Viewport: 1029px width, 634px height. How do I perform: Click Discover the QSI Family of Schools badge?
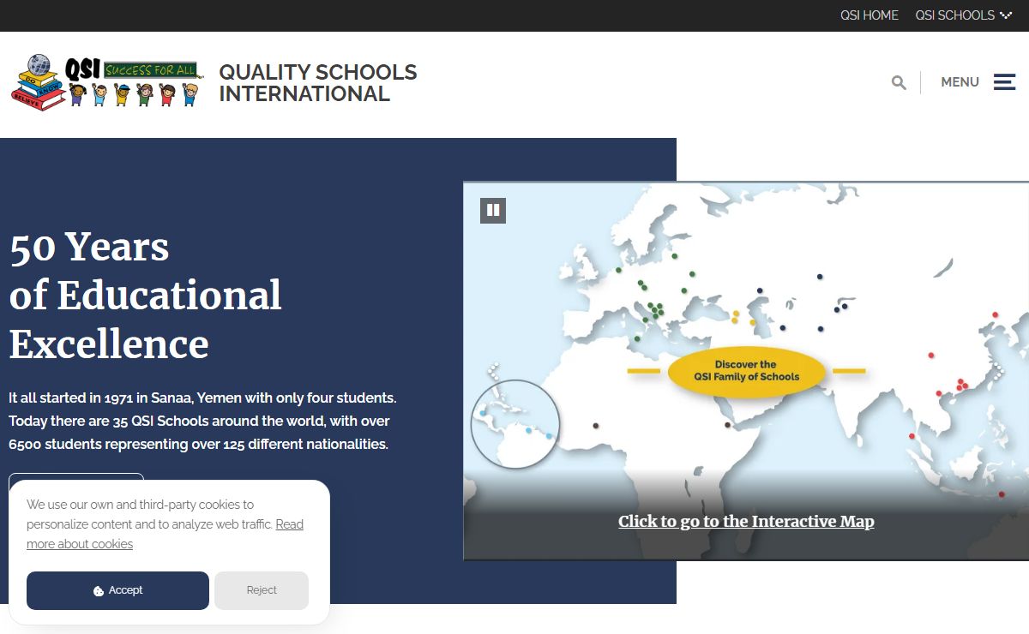click(x=746, y=371)
